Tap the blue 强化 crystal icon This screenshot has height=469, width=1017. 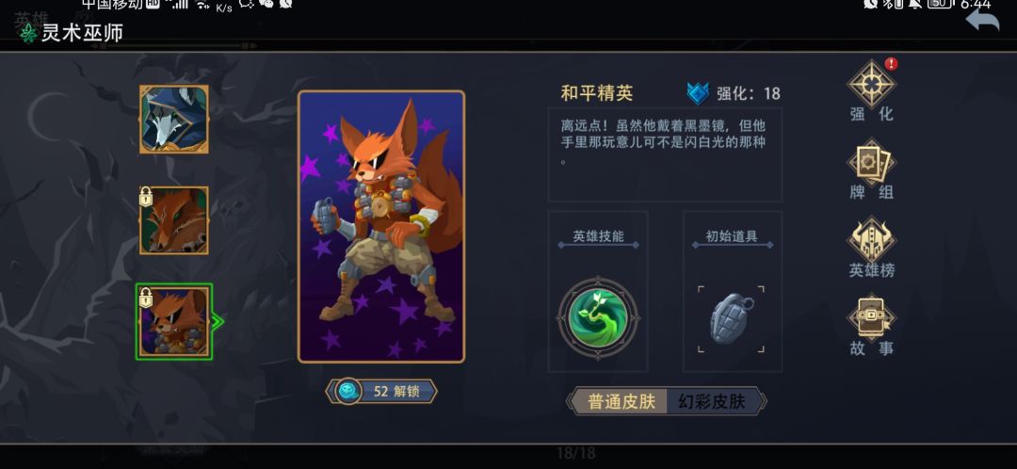click(699, 93)
